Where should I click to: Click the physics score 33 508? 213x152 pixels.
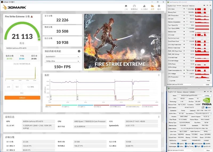62,31
